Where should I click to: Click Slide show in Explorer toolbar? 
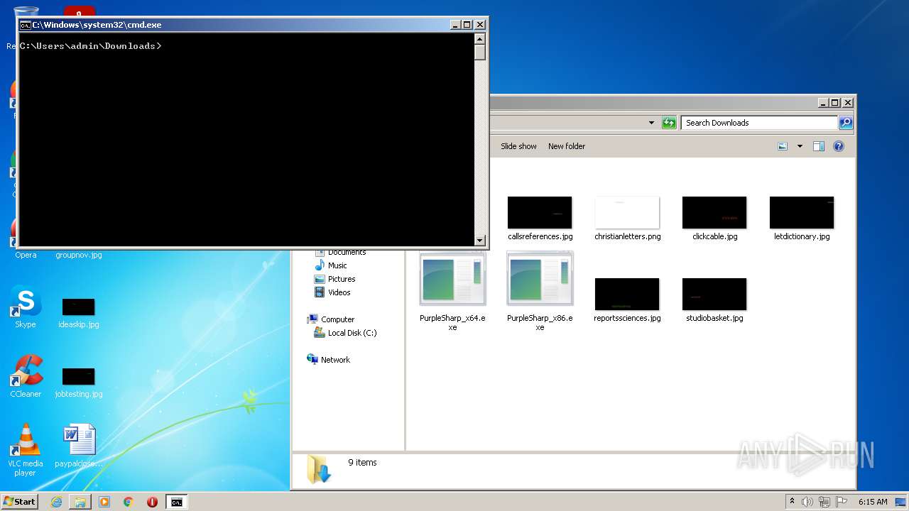518,146
